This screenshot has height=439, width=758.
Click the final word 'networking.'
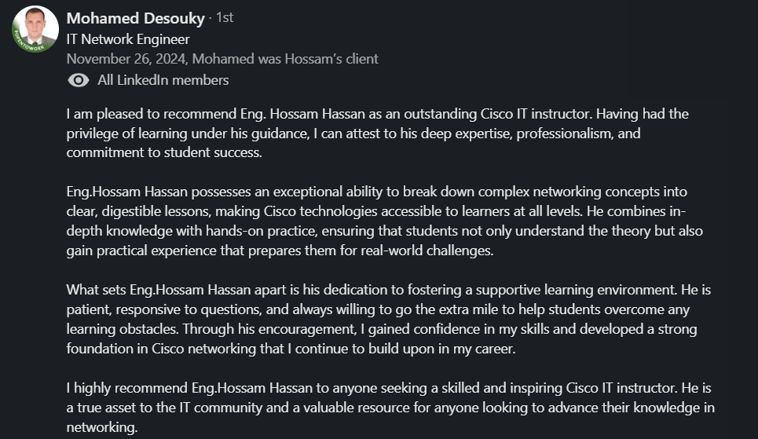pyautogui.click(x=102, y=427)
